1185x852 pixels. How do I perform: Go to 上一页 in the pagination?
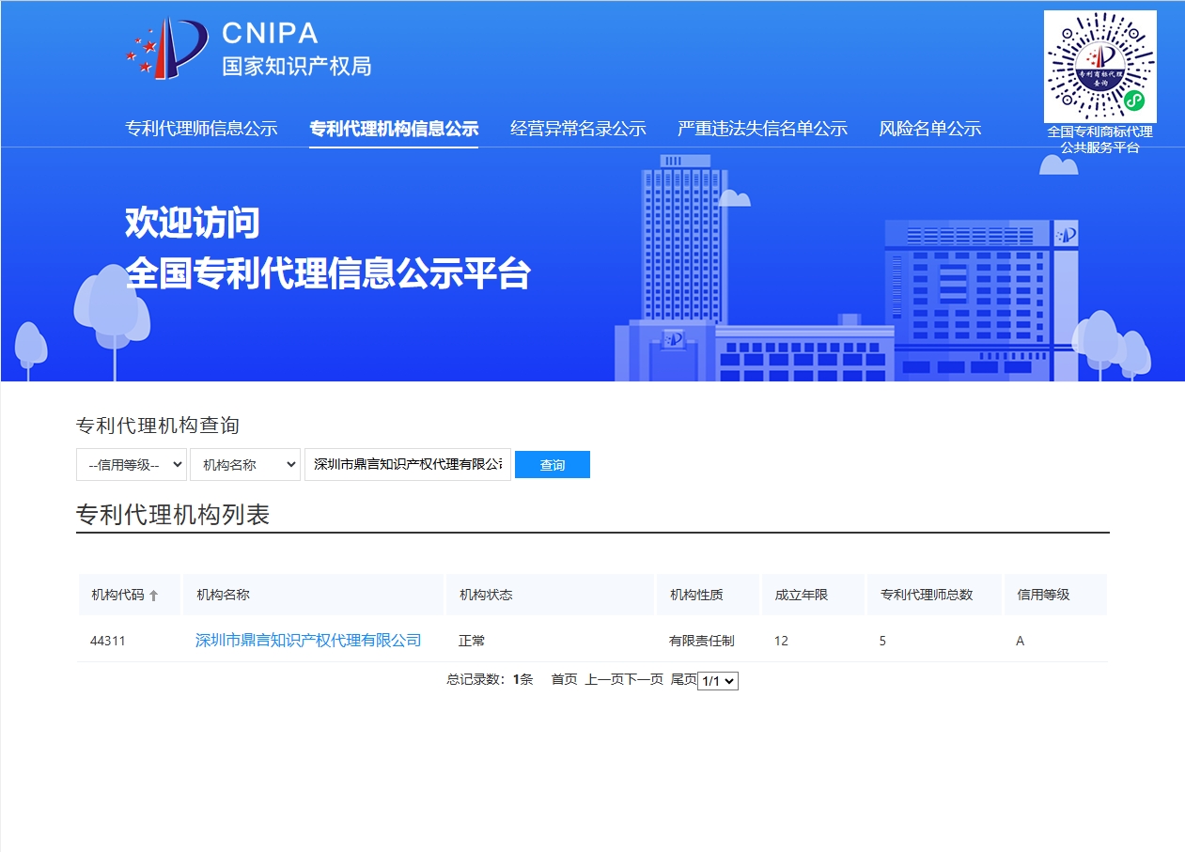tap(604, 679)
